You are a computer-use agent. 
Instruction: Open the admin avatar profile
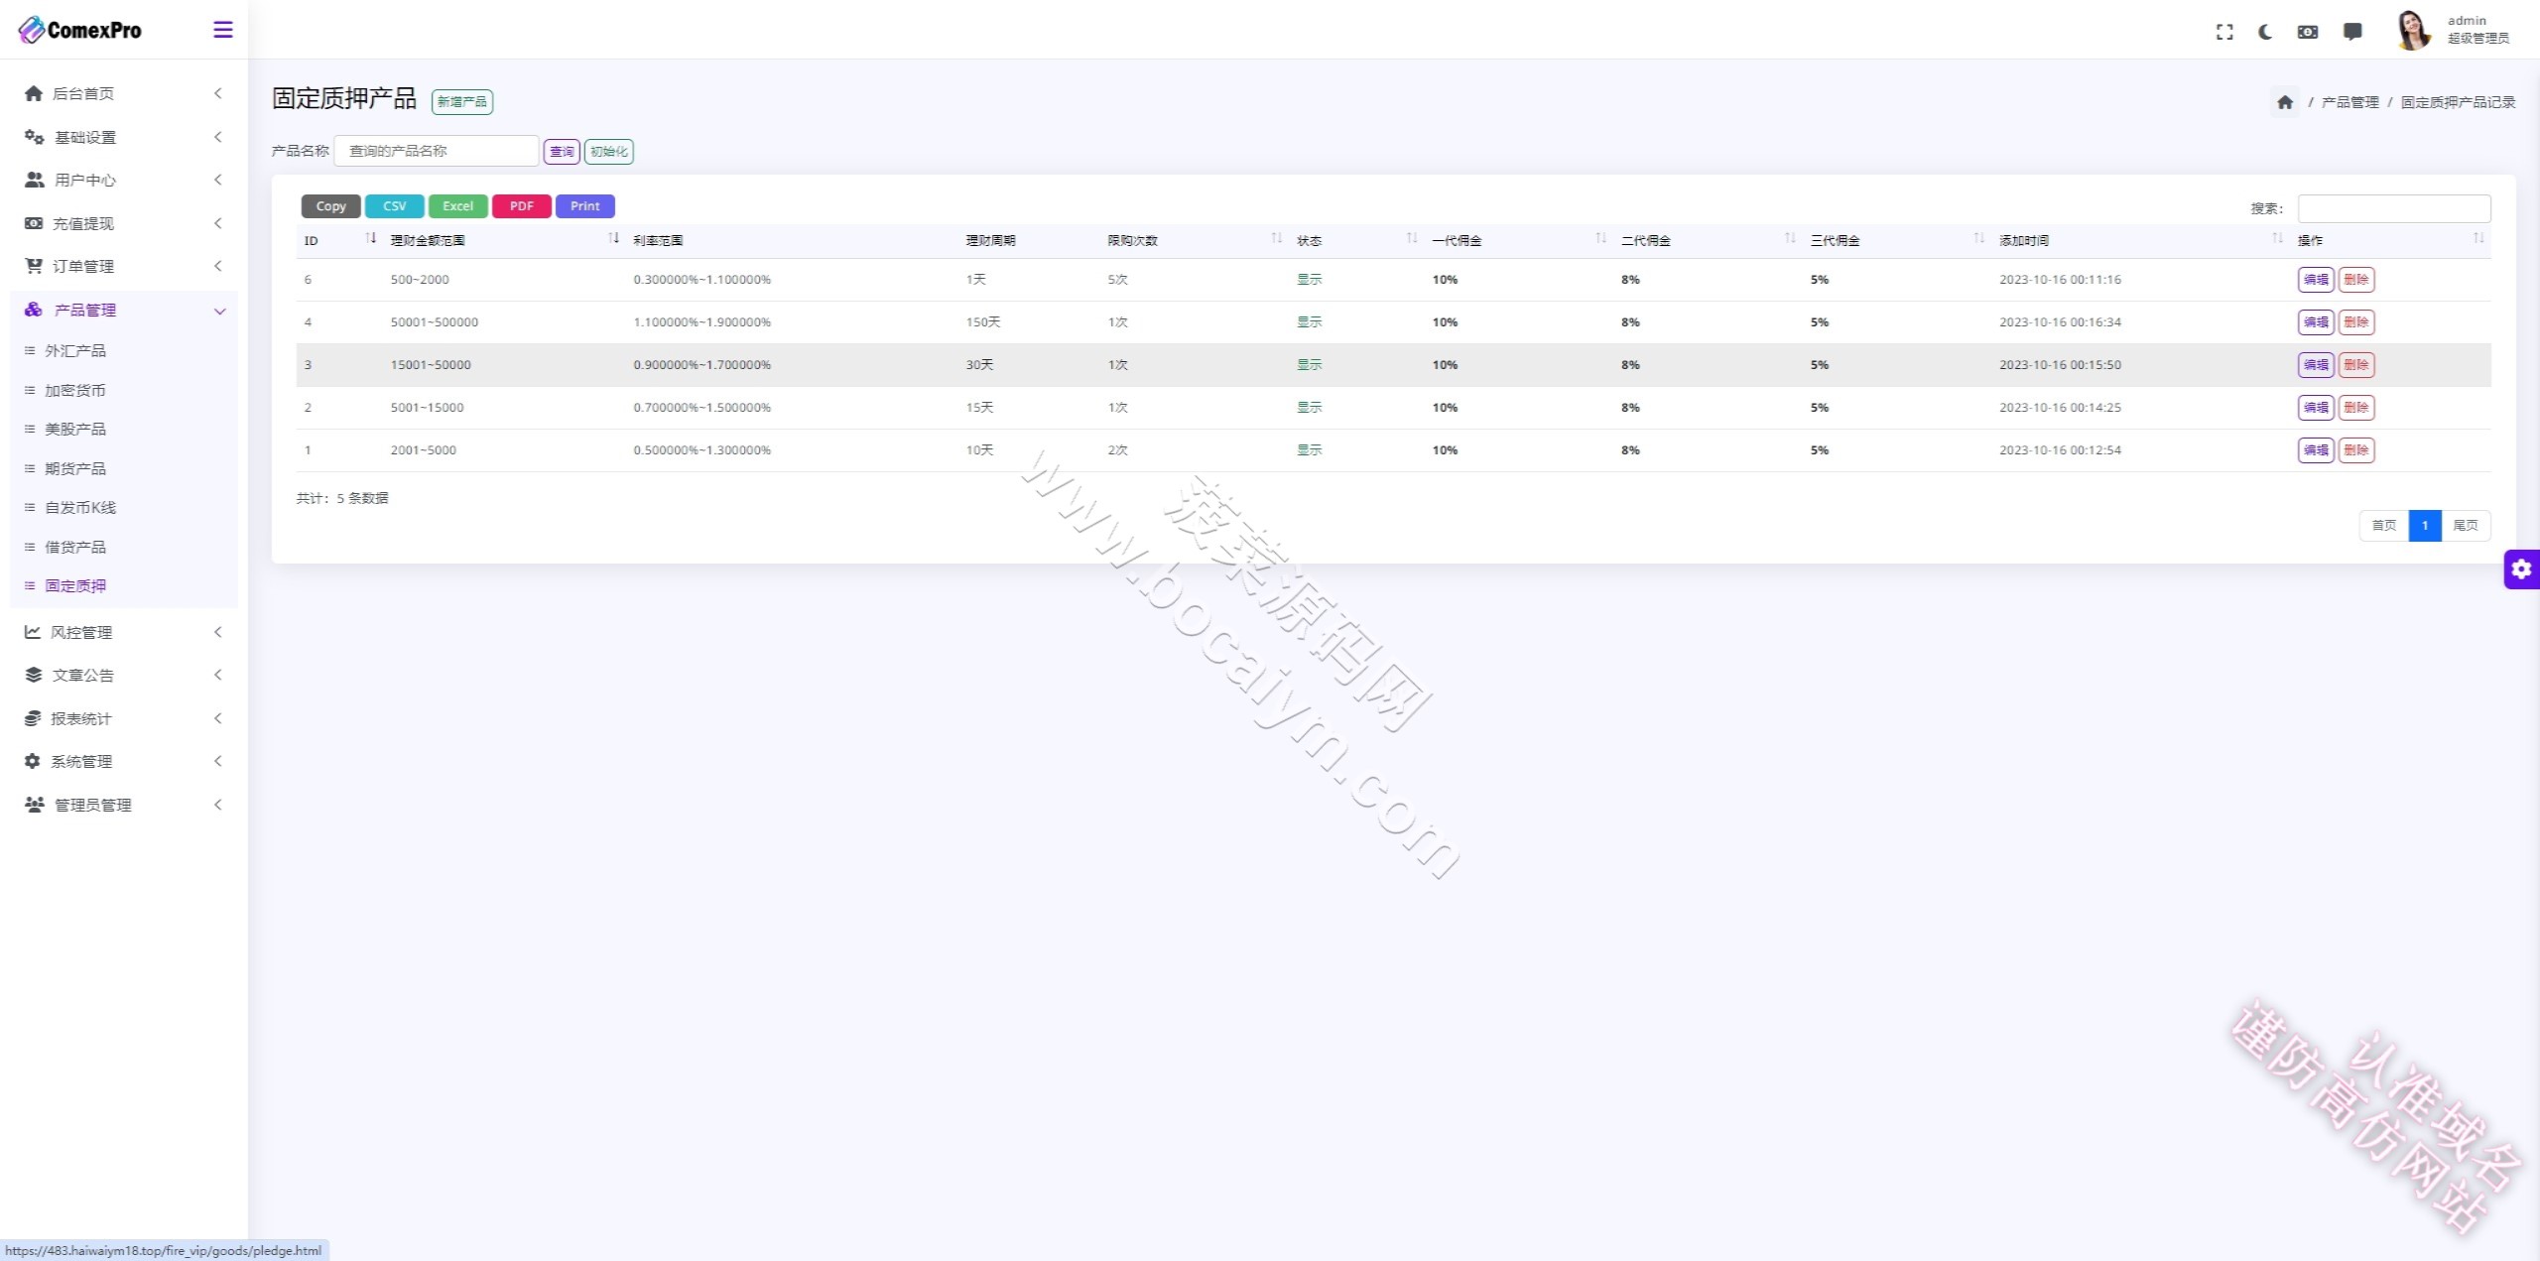[2413, 30]
